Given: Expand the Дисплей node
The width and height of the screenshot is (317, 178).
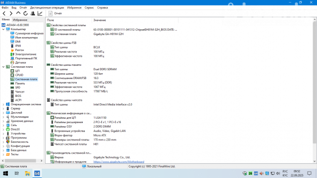Looking at the screenshot, I should click(3, 113).
